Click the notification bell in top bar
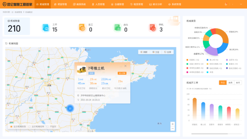This screenshot has height=139, width=247. pos(226,4)
